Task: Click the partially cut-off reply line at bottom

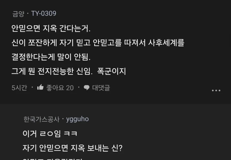Action: (54, 159)
